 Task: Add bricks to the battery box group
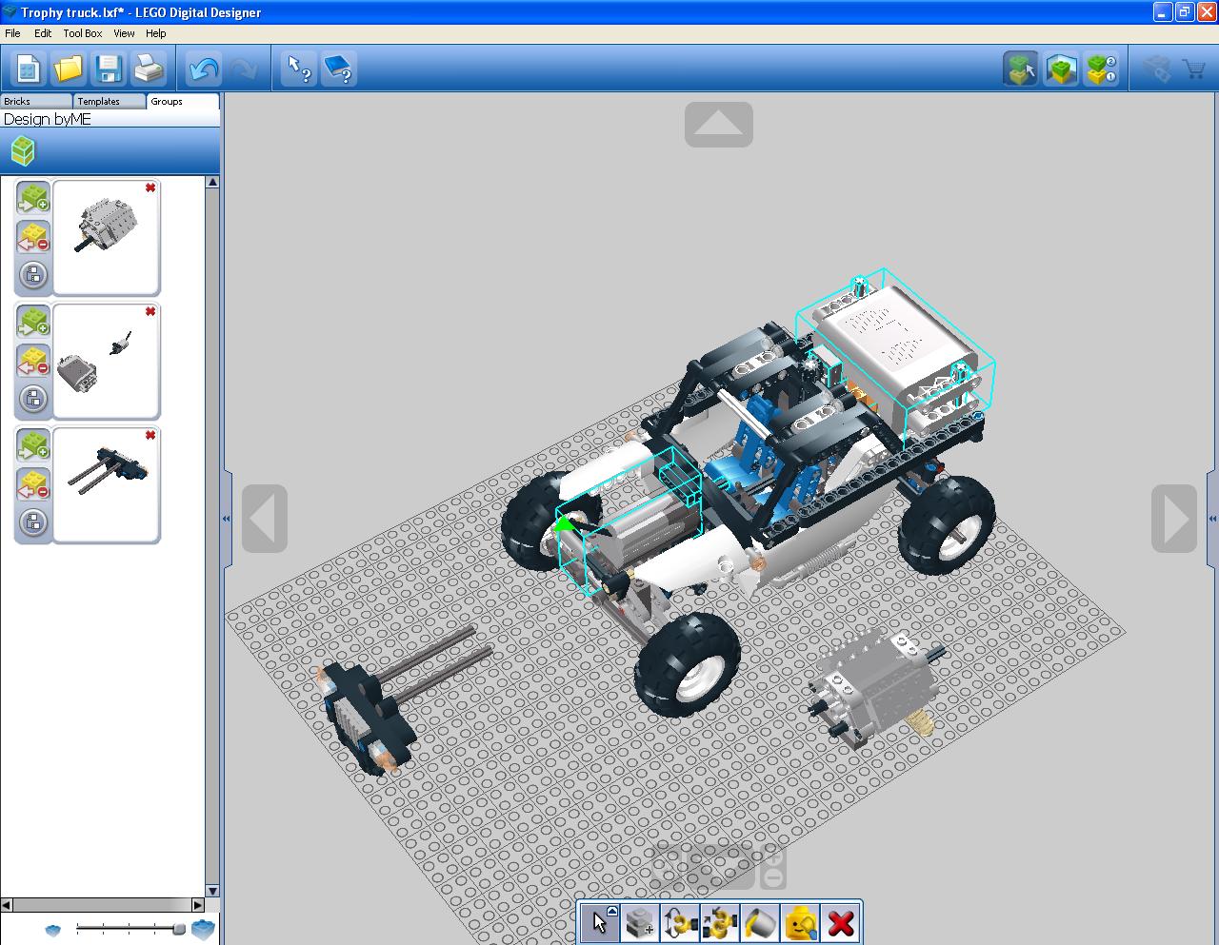tap(33, 322)
